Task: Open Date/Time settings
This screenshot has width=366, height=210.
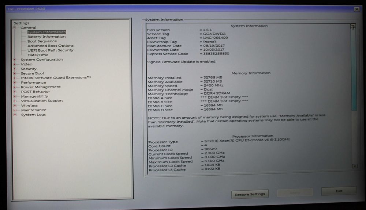Action: pyautogui.click(x=38, y=55)
